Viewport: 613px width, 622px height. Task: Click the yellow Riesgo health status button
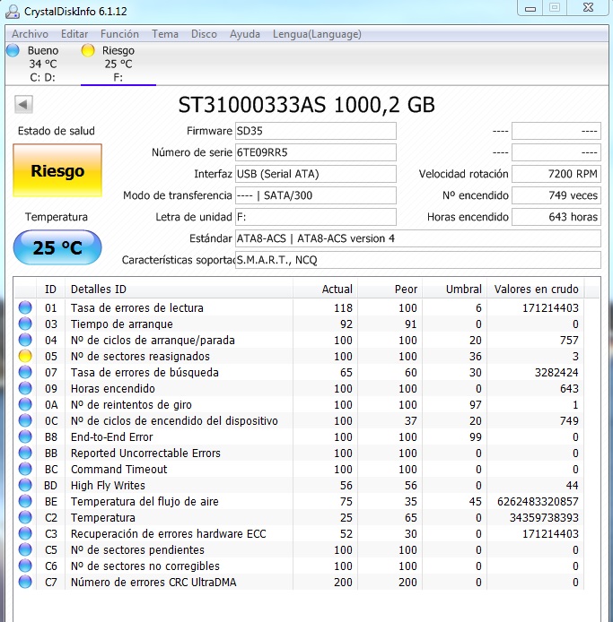pos(57,170)
